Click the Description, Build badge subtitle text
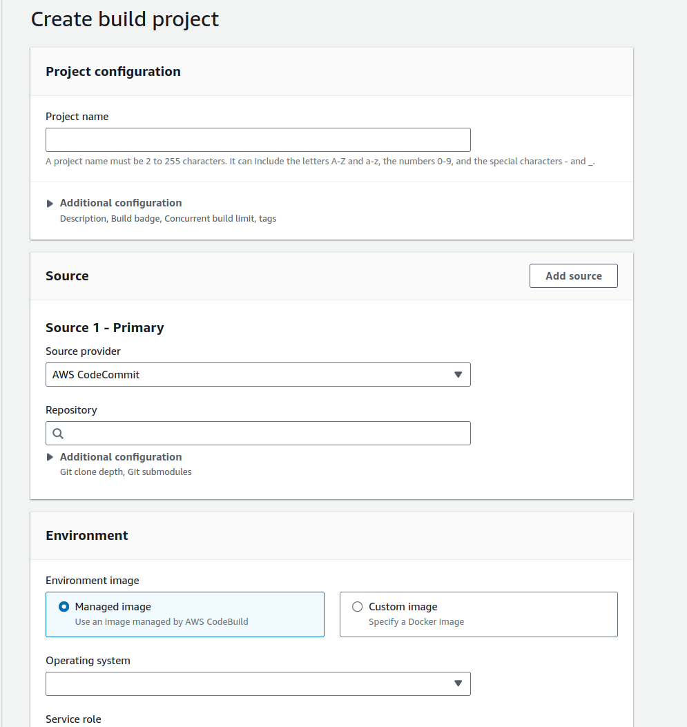687x727 pixels. click(168, 218)
